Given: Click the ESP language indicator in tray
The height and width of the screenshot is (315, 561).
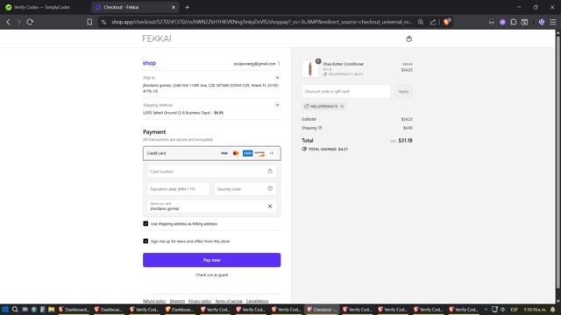Looking at the screenshot, I should coord(515,309).
